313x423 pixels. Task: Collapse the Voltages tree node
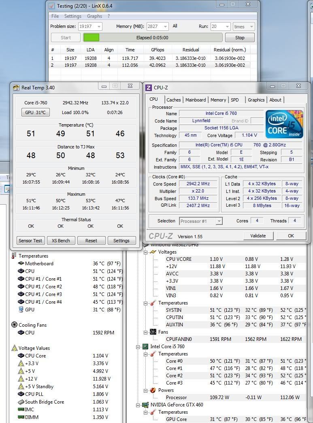coord(145,252)
